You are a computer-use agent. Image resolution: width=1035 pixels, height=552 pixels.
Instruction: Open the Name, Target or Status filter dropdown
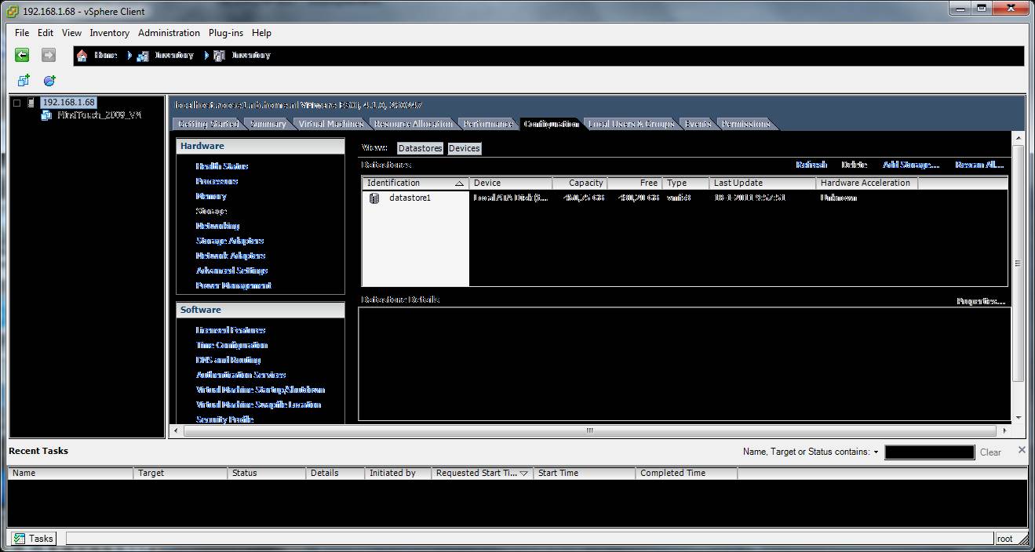876,452
